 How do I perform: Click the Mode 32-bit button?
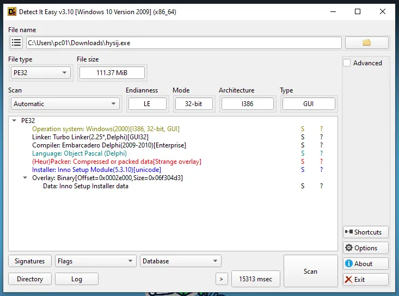[x=194, y=104]
